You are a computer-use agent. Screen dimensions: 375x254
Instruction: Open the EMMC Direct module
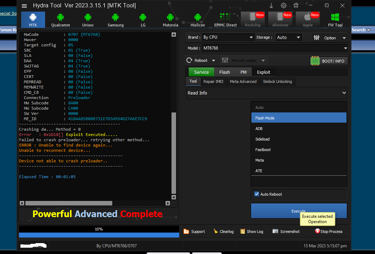(x=225, y=20)
